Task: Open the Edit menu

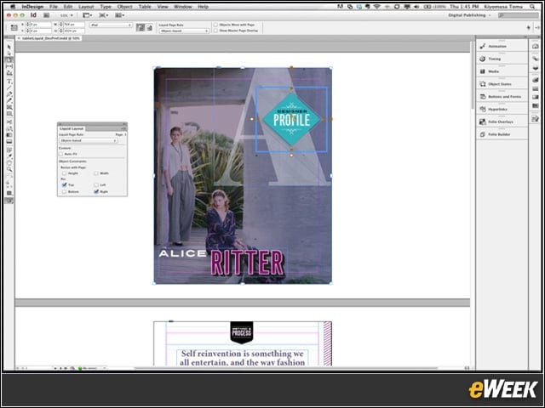Action: coord(68,7)
